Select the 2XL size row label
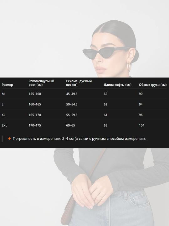This screenshot has height=226, width=169. (x=4, y=125)
